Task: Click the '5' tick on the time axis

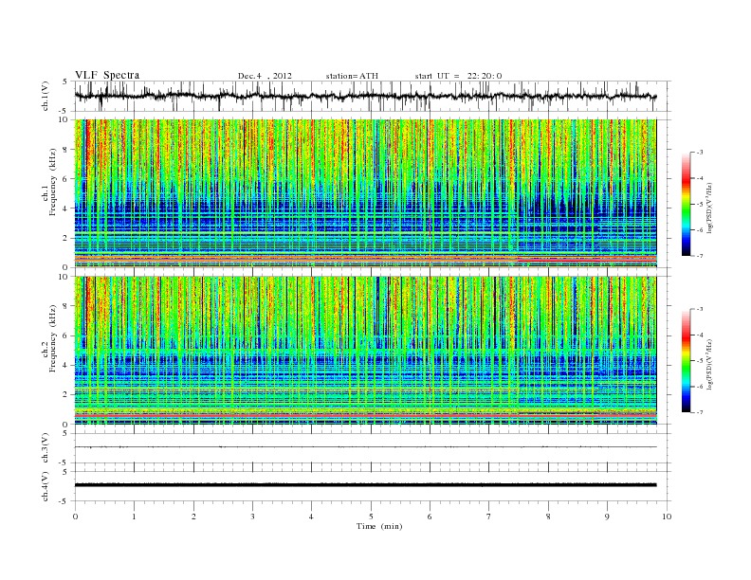Action: pyautogui.click(x=371, y=517)
